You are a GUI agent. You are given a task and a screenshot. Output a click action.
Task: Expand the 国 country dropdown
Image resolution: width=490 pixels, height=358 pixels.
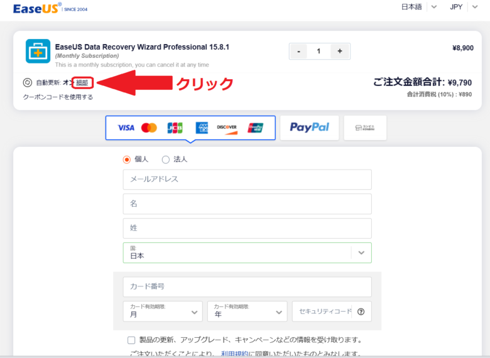point(247,252)
